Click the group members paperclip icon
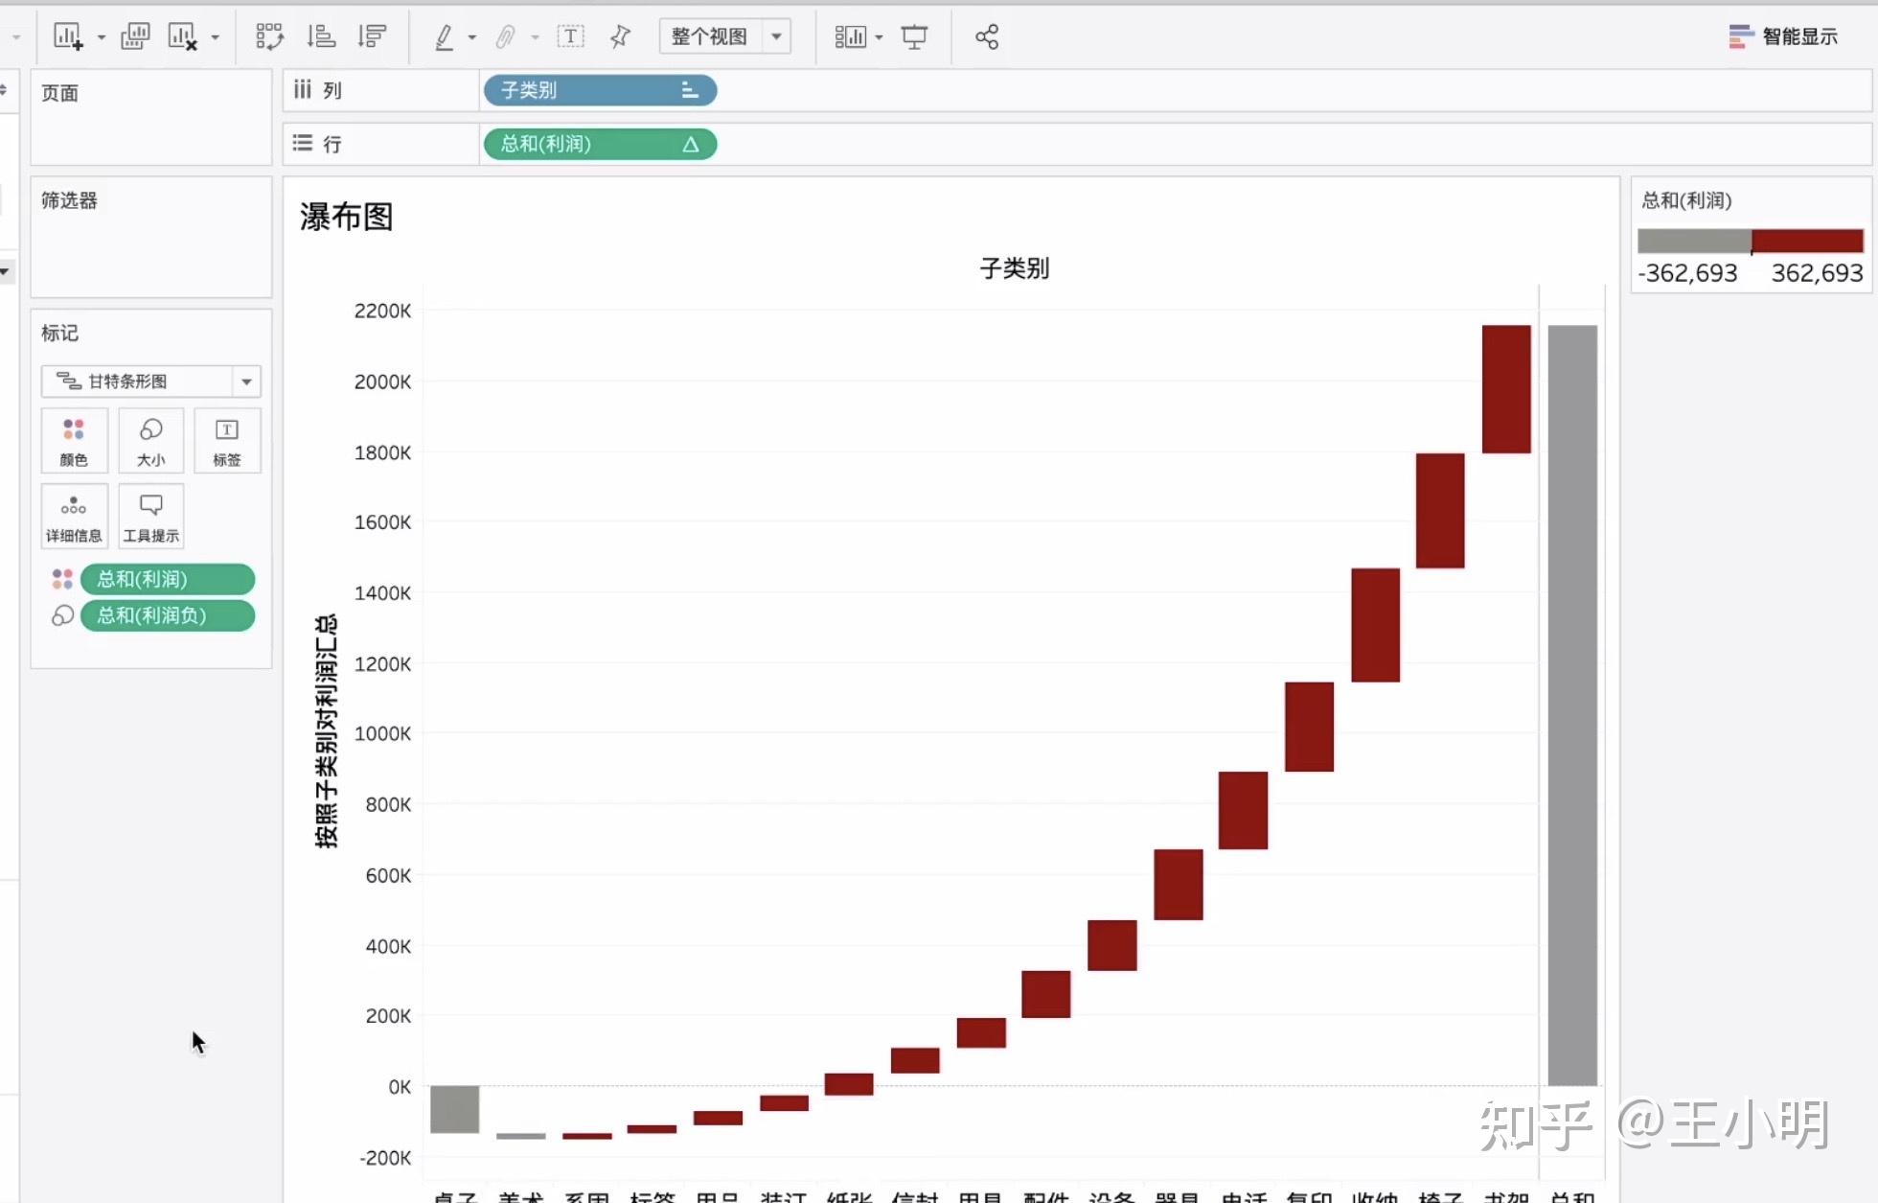Viewport: 1878px width, 1203px height. pyautogui.click(x=505, y=36)
